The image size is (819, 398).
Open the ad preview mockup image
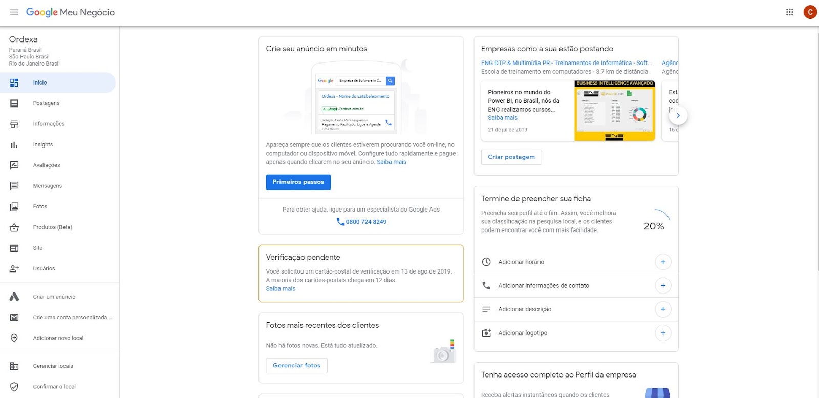point(355,97)
